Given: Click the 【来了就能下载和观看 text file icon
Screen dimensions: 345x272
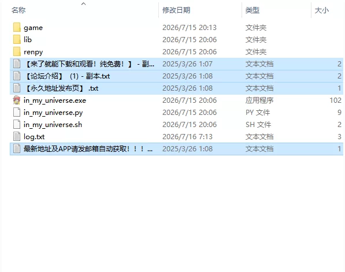Looking at the screenshot, I should click(17, 64).
